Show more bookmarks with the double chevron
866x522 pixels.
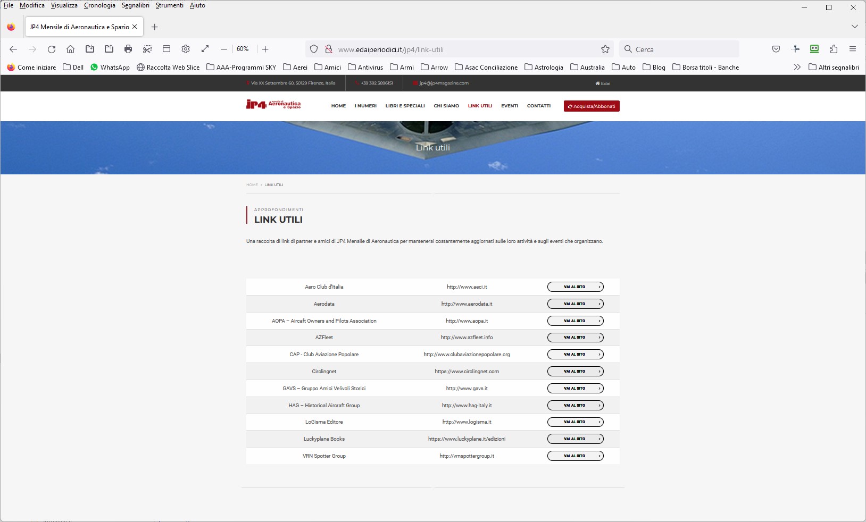pyautogui.click(x=797, y=67)
